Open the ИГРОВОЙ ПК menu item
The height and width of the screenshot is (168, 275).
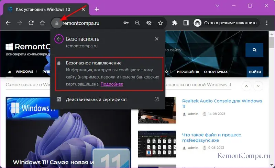tap(187, 72)
